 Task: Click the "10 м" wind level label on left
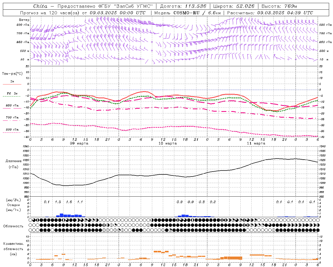coord(25,60)
